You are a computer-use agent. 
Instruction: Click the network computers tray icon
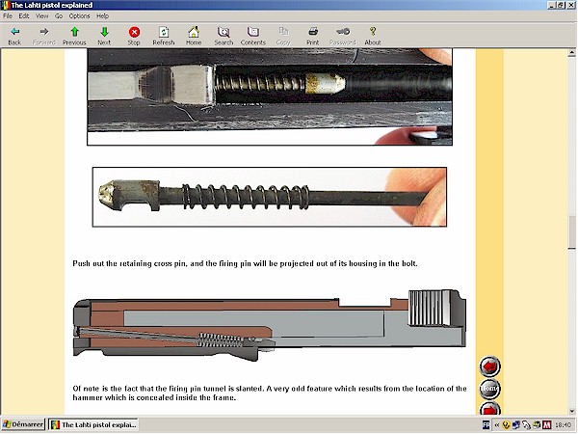pos(516,425)
